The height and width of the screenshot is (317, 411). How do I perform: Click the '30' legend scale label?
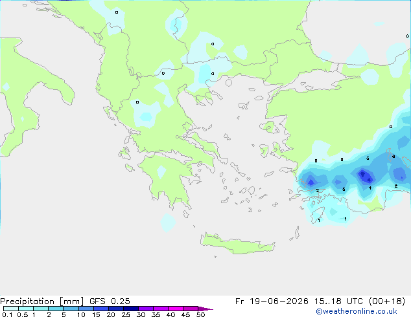tap(141, 314)
